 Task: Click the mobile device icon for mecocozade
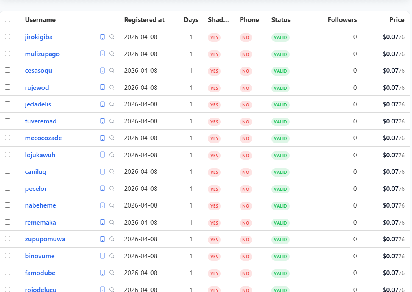(102, 138)
